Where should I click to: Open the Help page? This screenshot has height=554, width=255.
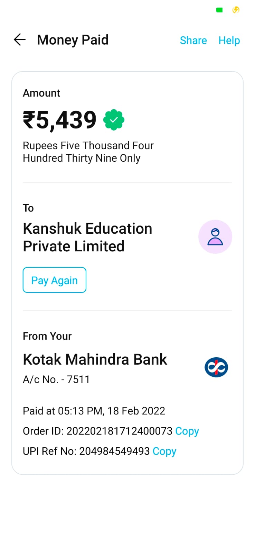[x=229, y=41]
